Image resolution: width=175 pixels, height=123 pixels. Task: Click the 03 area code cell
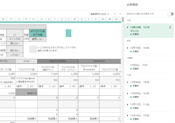15,33
